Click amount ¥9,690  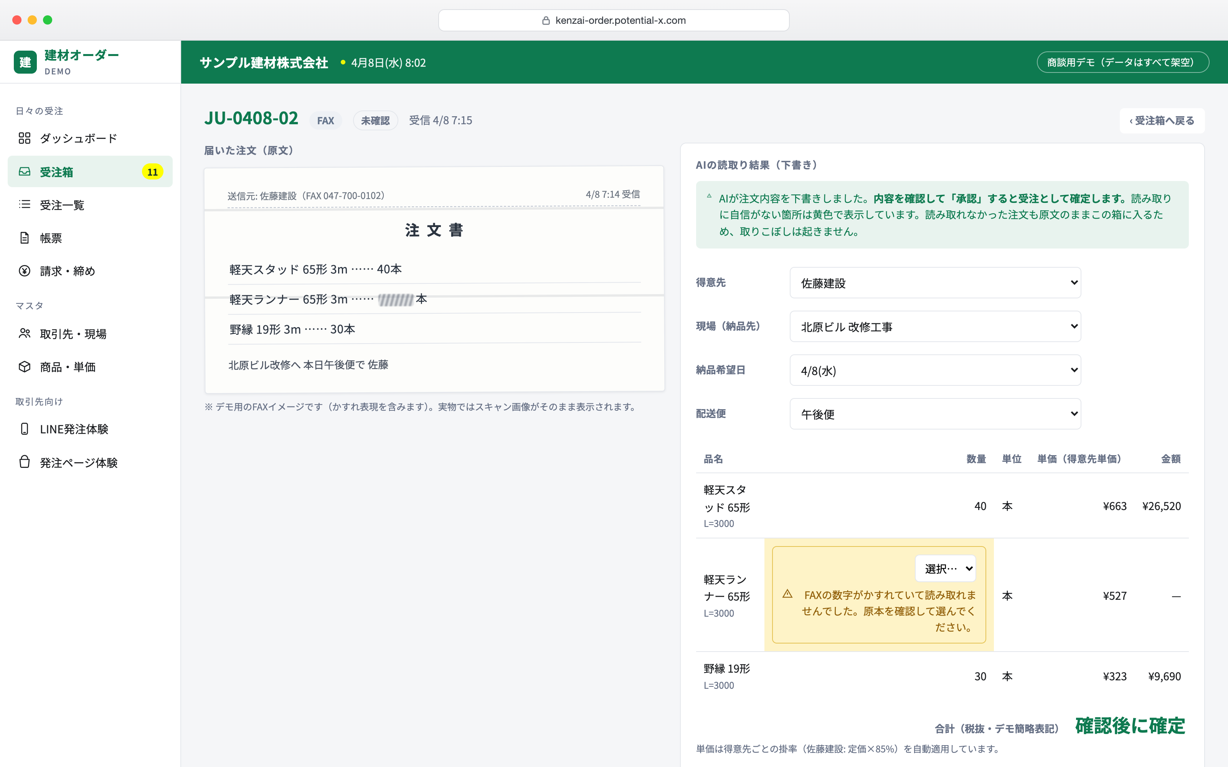1165,676
